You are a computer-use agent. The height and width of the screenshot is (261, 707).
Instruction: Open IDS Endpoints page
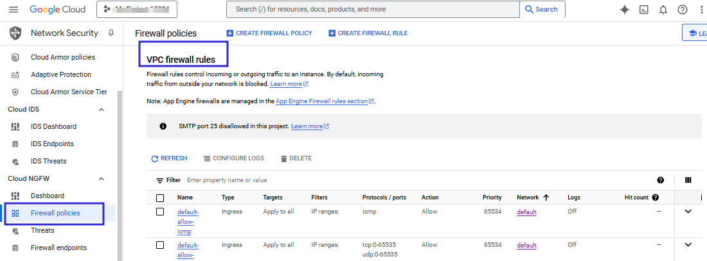52,144
